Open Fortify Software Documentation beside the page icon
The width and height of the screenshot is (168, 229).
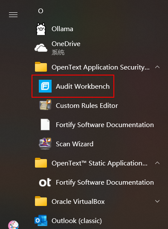[x=105, y=125]
